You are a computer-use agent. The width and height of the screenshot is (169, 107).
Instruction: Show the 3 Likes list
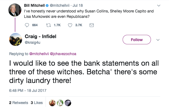pos(37,103)
